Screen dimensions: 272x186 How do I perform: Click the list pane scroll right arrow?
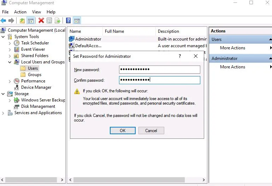pos(204,180)
